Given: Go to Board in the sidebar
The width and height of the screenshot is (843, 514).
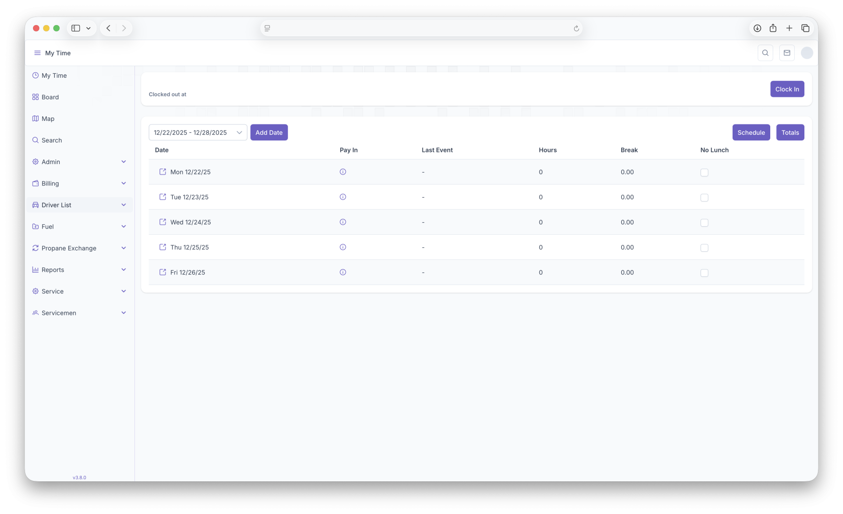Looking at the screenshot, I should tap(50, 97).
